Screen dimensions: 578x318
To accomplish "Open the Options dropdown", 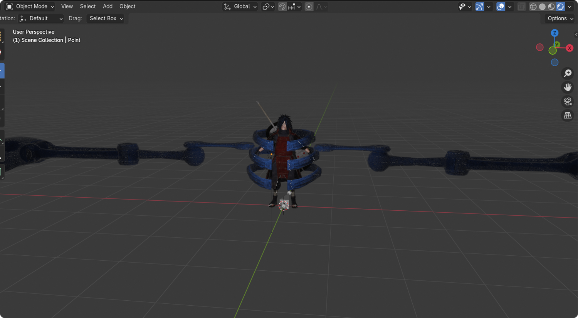I will click(x=560, y=18).
